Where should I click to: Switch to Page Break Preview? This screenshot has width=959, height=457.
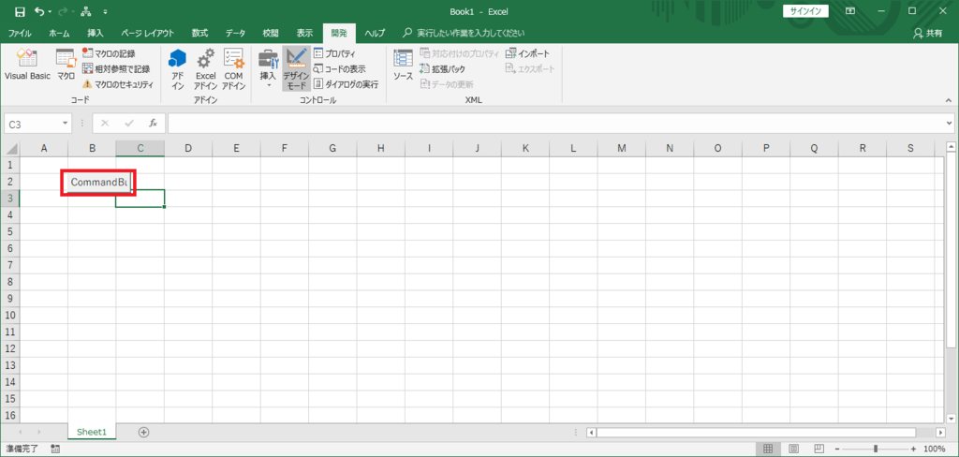coord(819,450)
